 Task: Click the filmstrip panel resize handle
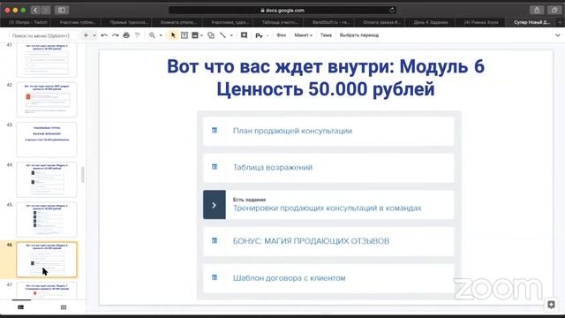pyautogui.click(x=83, y=175)
